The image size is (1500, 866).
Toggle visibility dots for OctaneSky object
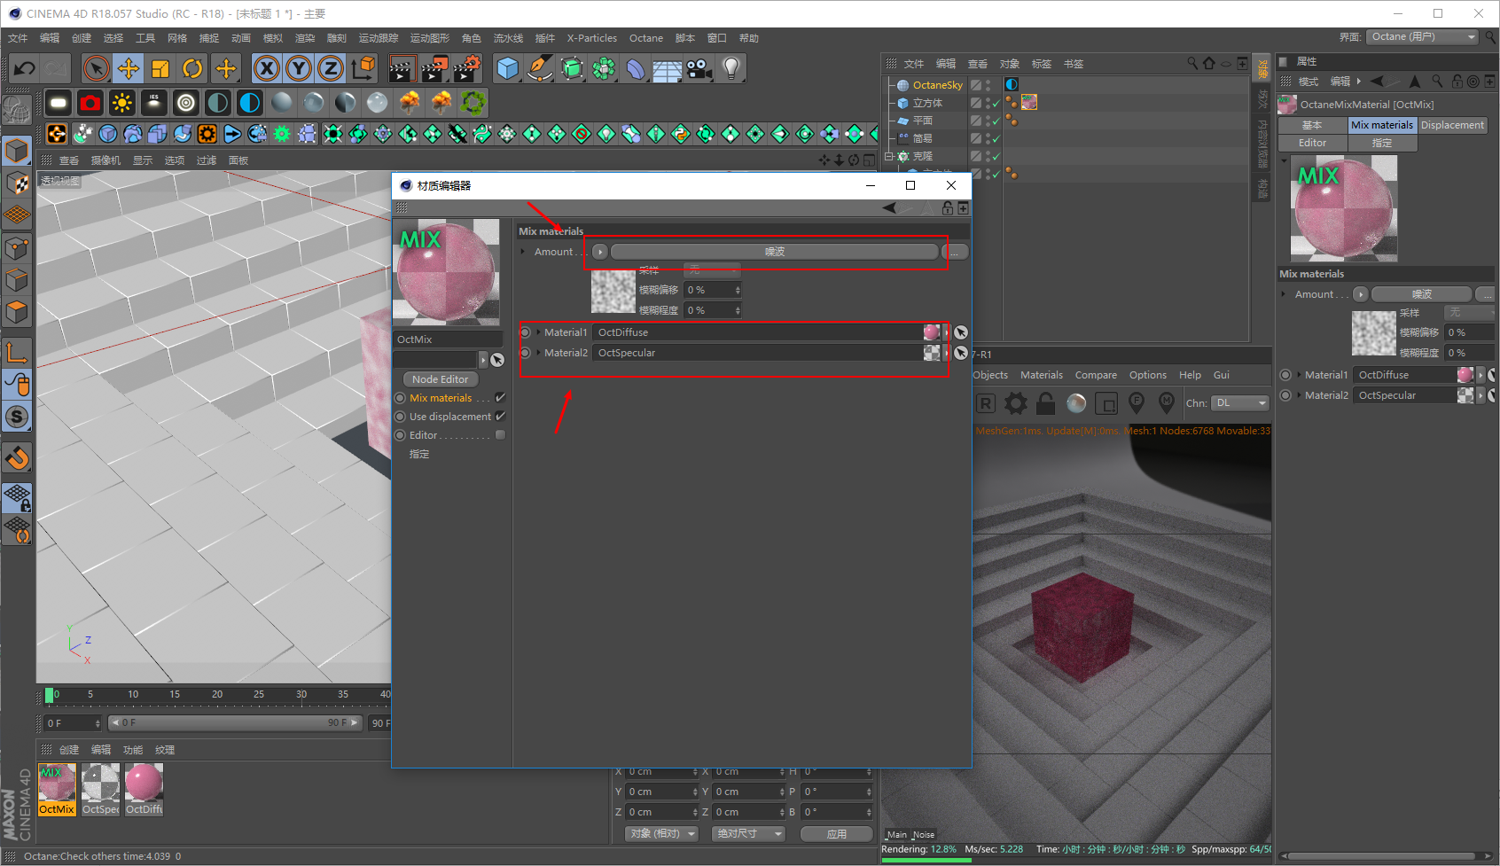point(989,85)
